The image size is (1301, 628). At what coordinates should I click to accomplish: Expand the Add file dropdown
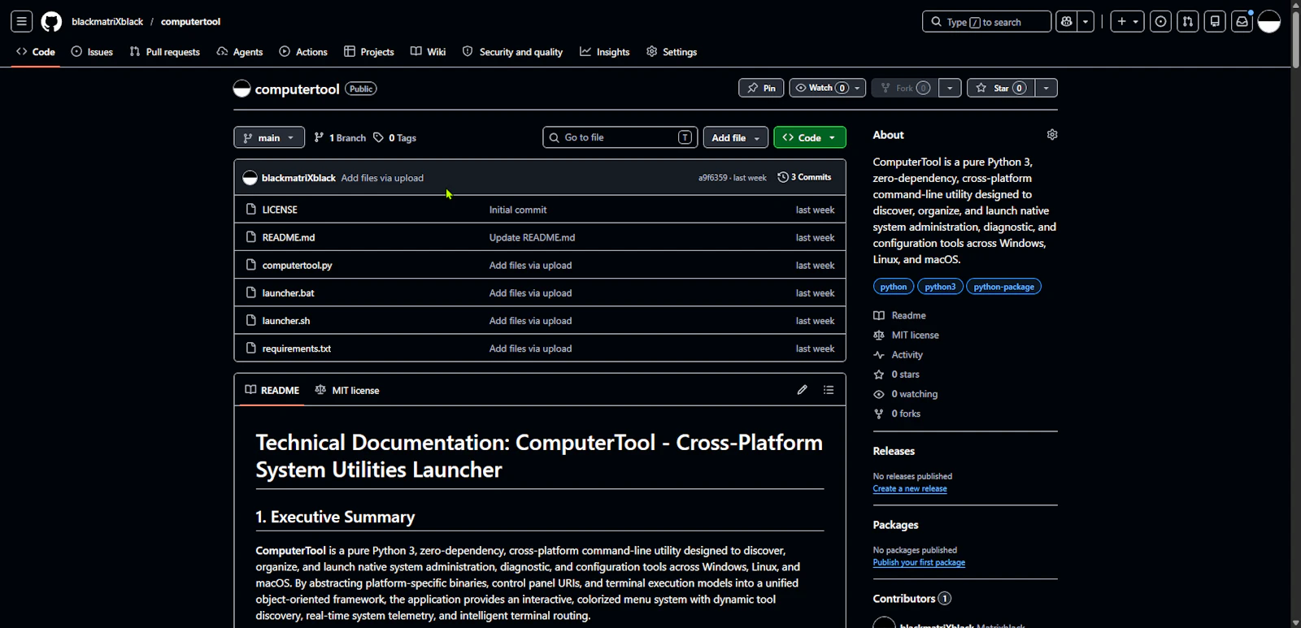(736, 137)
